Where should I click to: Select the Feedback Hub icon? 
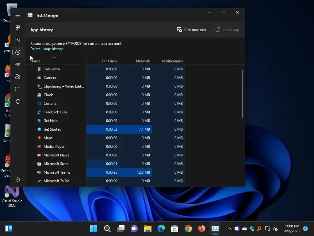[39, 112]
